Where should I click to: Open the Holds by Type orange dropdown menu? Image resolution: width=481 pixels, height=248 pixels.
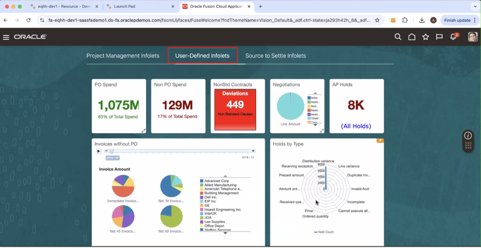pyautogui.click(x=380, y=141)
